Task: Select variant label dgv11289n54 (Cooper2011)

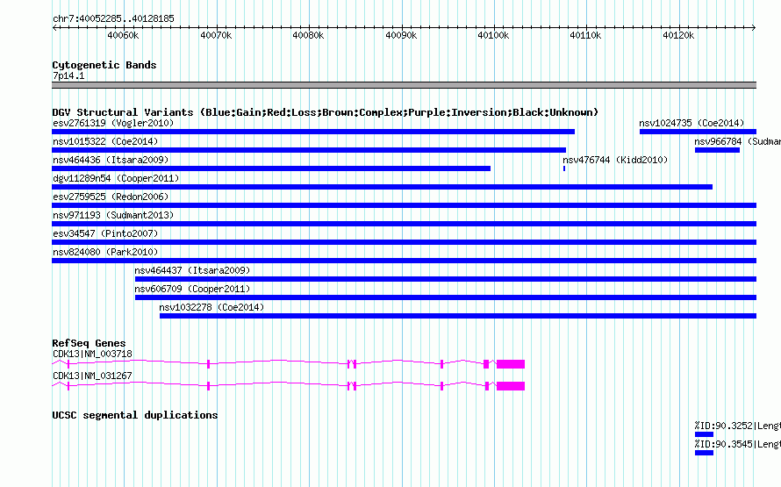Action: click(x=116, y=178)
